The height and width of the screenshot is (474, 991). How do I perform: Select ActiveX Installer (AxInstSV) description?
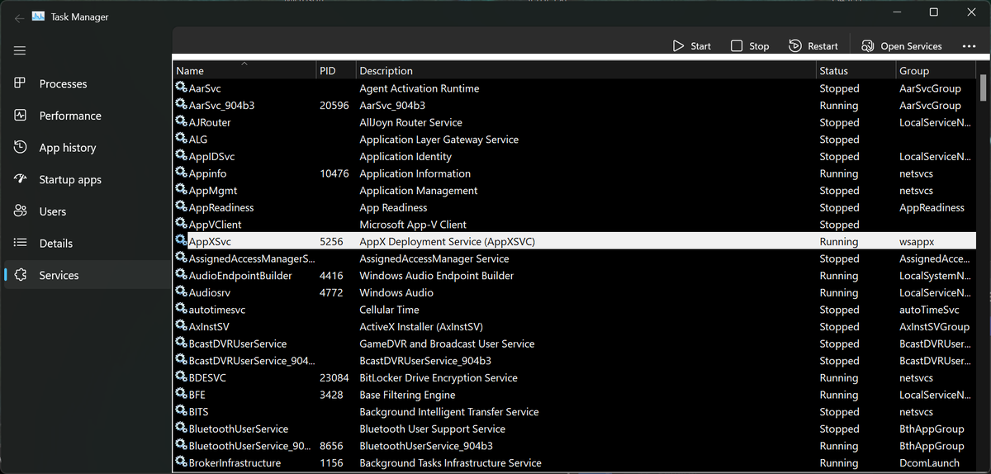[x=421, y=327]
